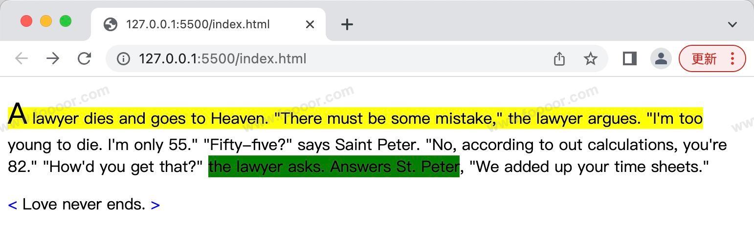The height and width of the screenshot is (227, 754).
Task: Click the large drop-cap letter A
Action: (18, 114)
